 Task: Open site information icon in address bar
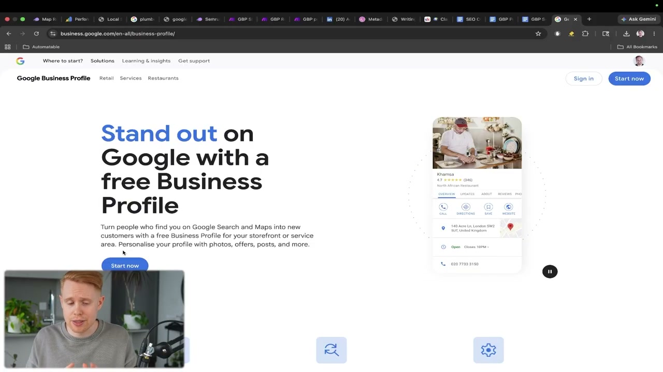tap(52, 34)
